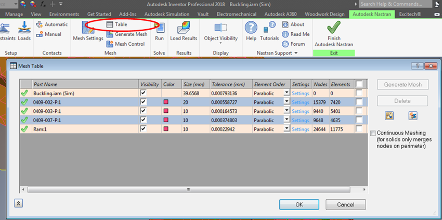
Task: Toggle visibility checkbox for 0409-007-P:1
Action: (x=144, y=120)
